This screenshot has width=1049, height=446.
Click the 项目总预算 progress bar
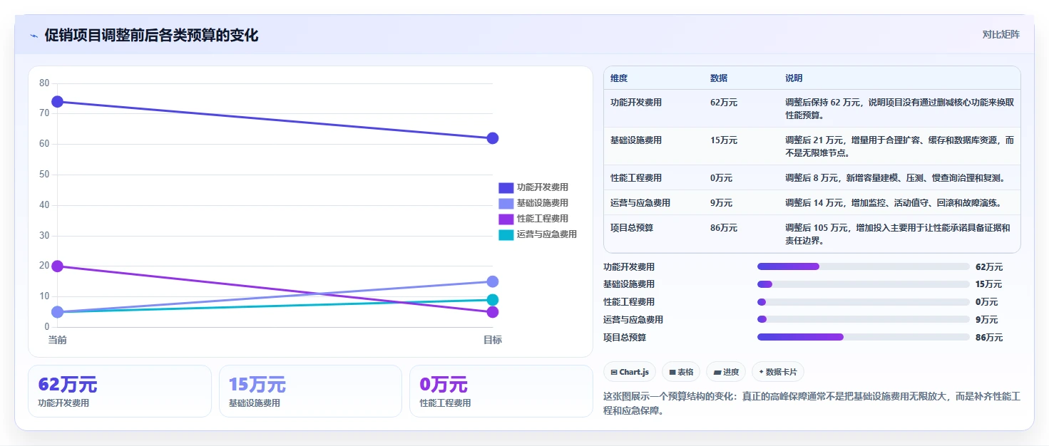pyautogui.click(x=864, y=337)
